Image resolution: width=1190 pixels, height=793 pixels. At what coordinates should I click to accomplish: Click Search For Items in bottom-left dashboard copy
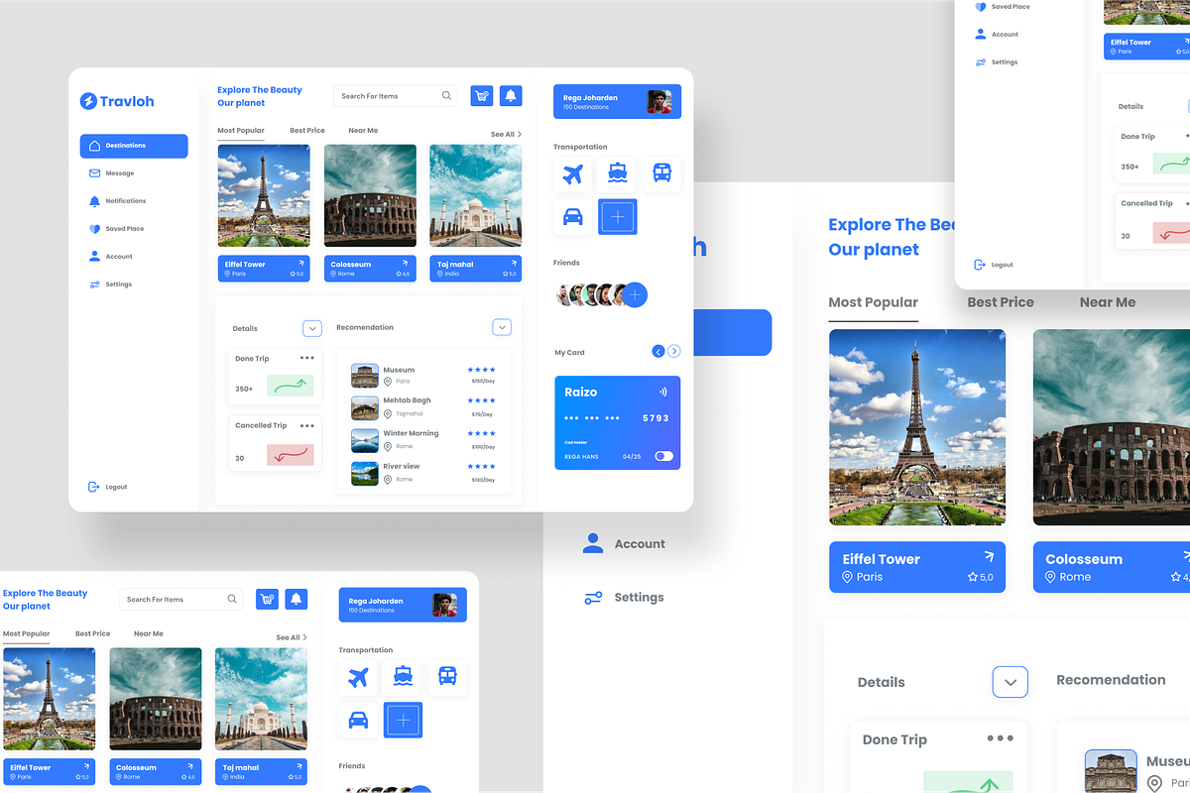(180, 599)
